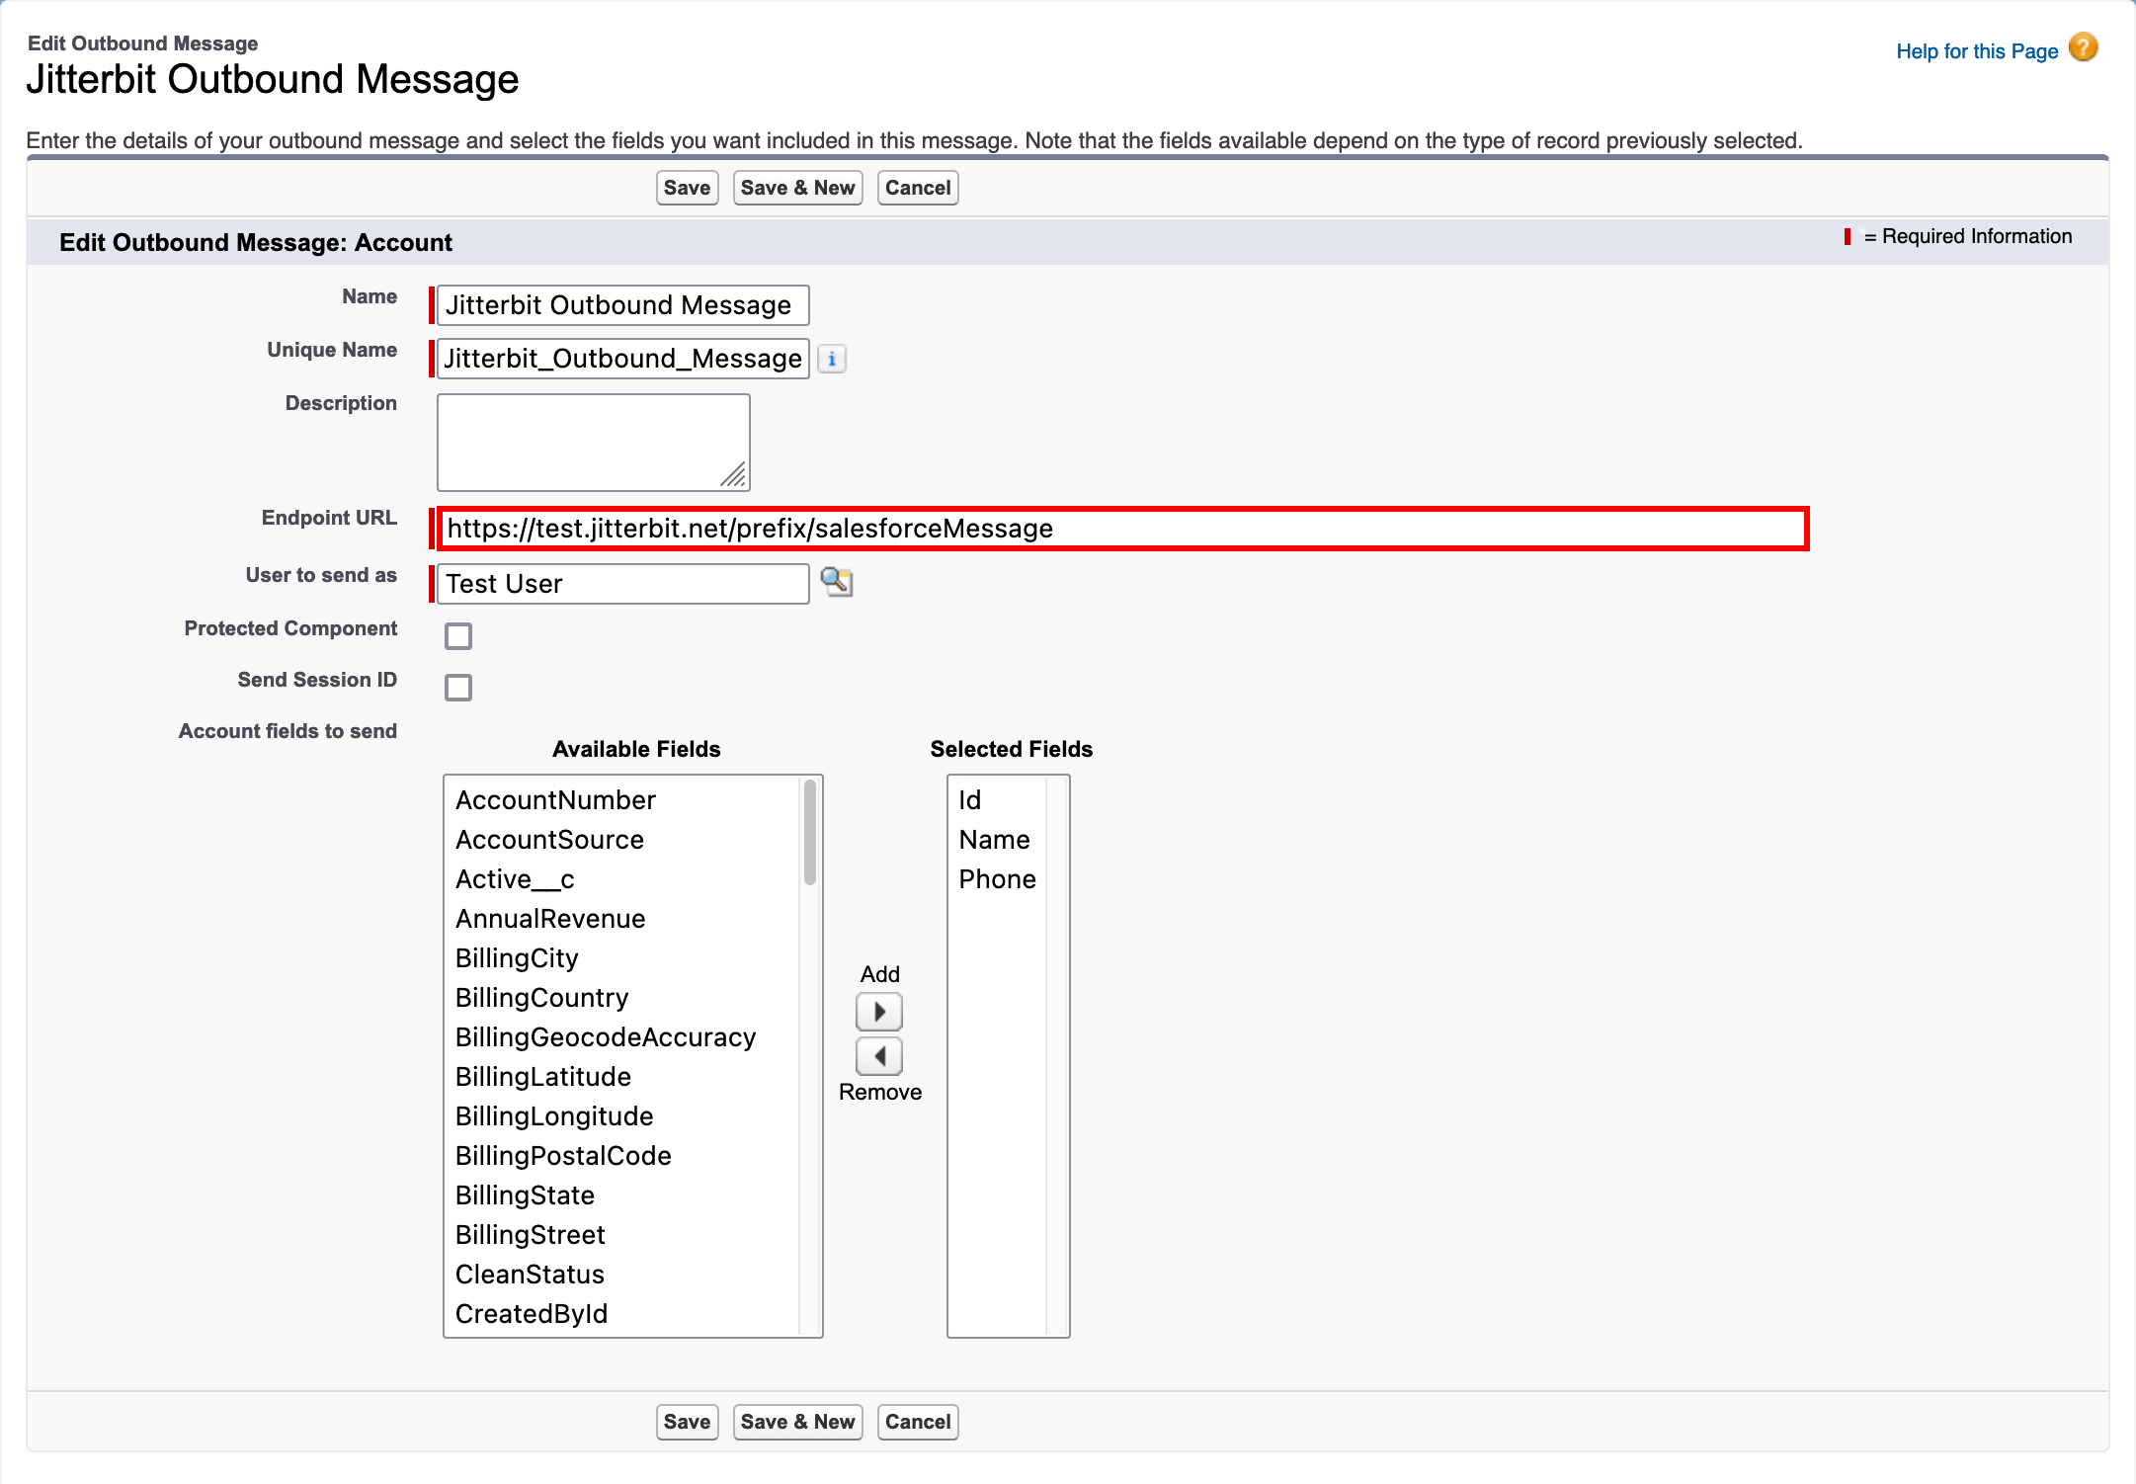
Task: Click into the Name input field
Action: tap(622, 304)
